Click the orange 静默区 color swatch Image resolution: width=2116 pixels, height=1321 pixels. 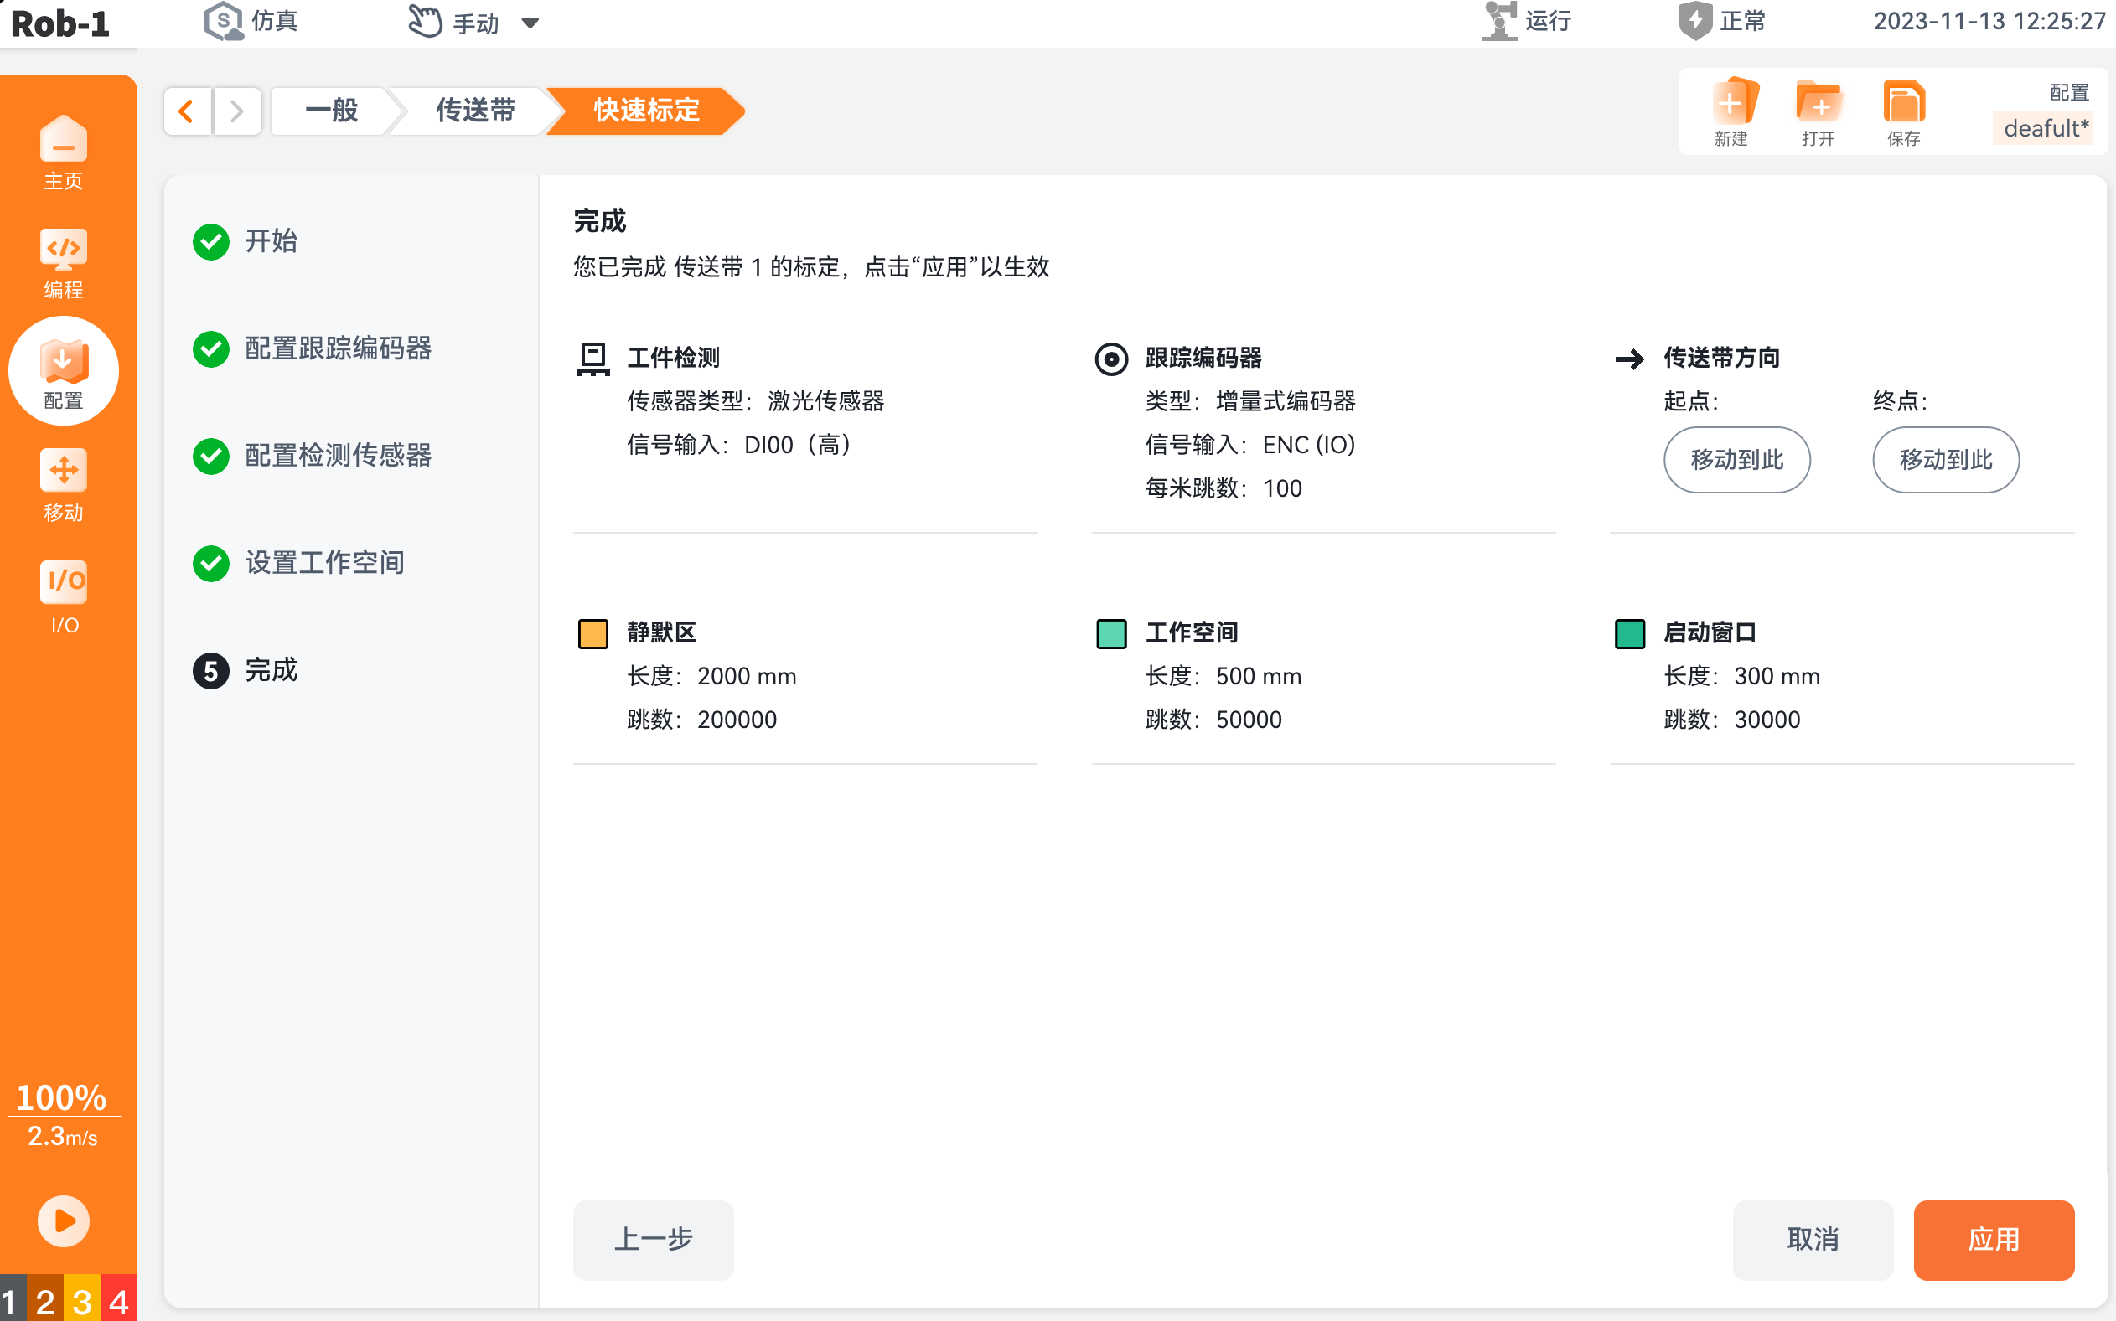pyautogui.click(x=592, y=633)
